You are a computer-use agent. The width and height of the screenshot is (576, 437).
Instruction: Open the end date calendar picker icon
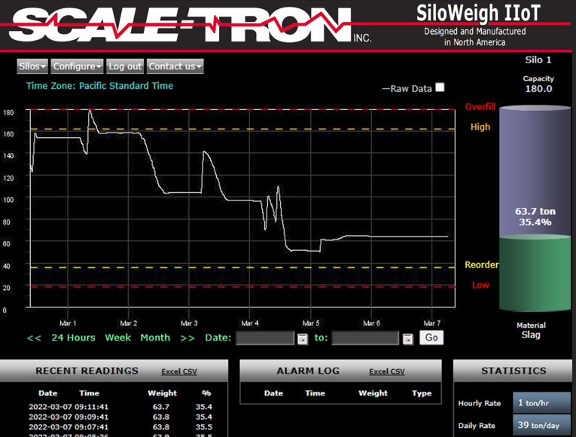[408, 338]
